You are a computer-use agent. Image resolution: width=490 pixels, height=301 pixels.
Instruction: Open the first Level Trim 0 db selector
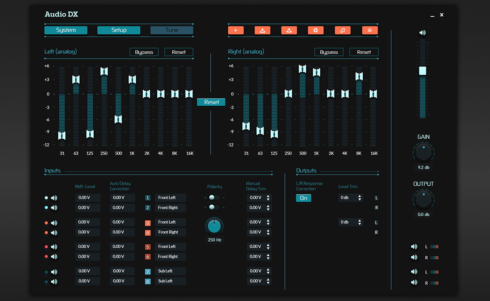[350, 197]
